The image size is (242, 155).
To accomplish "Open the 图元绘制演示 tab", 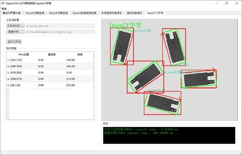I will coord(134,13).
